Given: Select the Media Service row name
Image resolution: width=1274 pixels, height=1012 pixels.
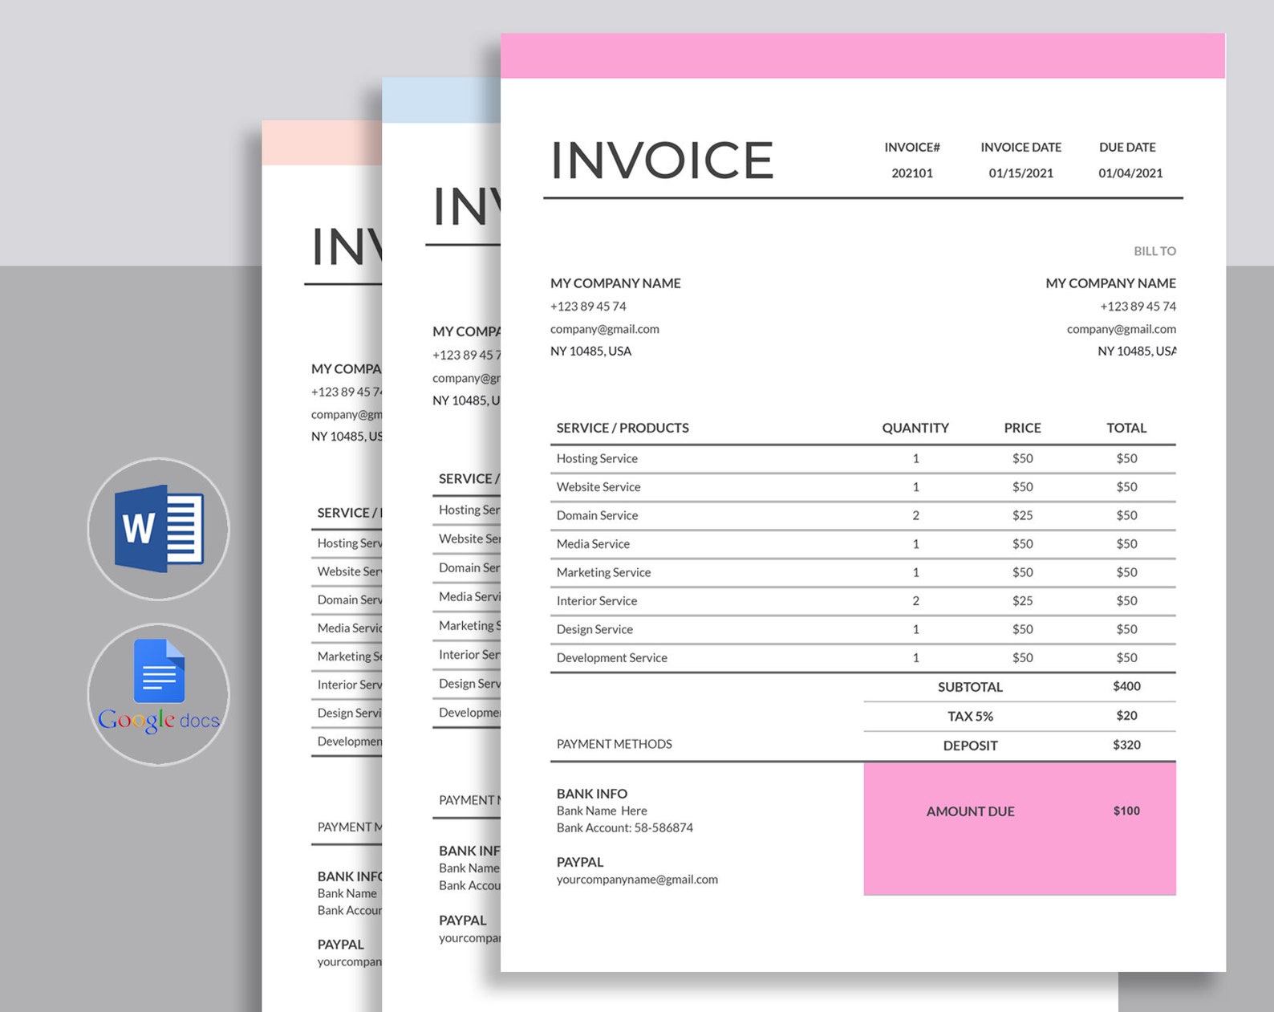Looking at the screenshot, I should (x=593, y=544).
